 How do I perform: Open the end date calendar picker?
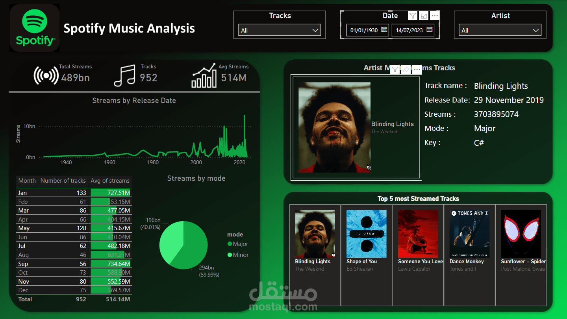pos(429,30)
